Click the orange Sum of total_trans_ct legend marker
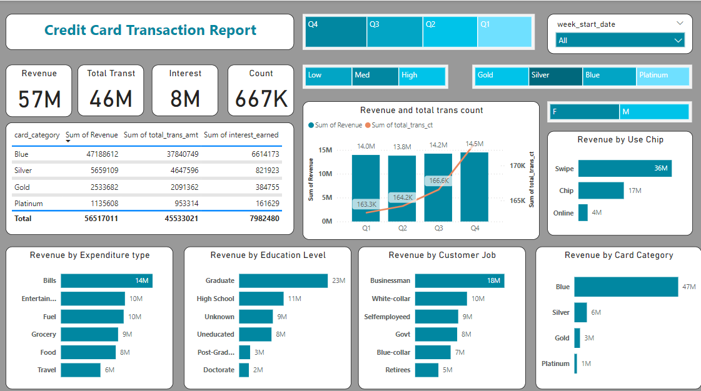The image size is (701, 391). (x=367, y=126)
